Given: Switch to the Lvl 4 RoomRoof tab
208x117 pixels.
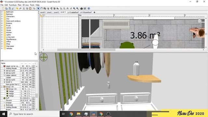Looking at the screenshot, I should 86,12.
